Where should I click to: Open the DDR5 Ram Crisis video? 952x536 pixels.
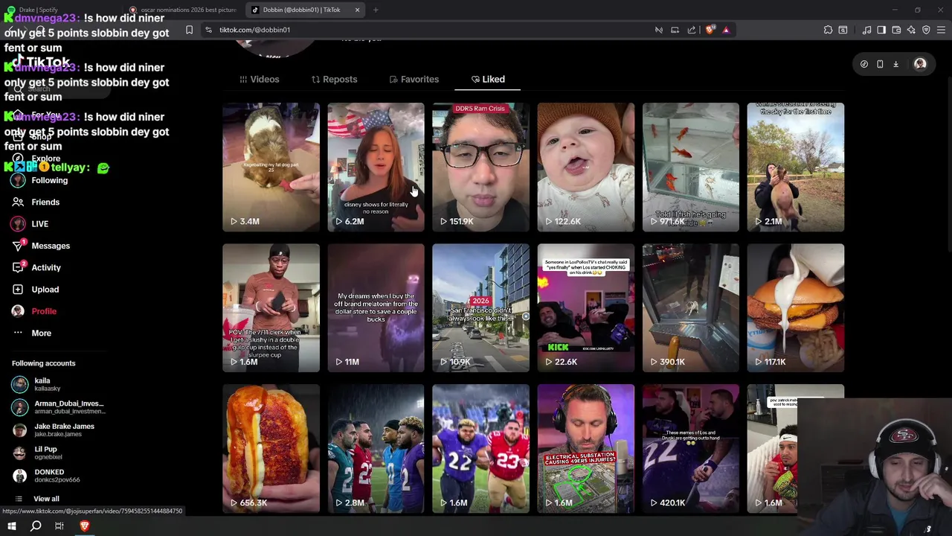pos(480,167)
